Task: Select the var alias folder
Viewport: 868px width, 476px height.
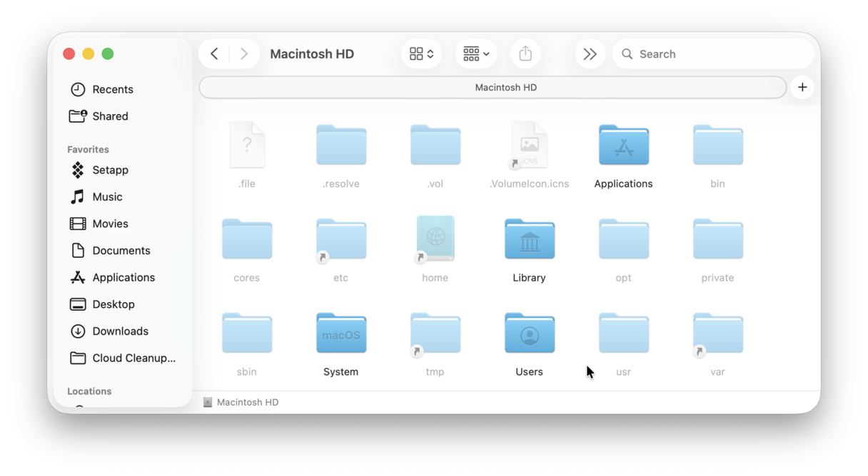Action: coord(717,333)
